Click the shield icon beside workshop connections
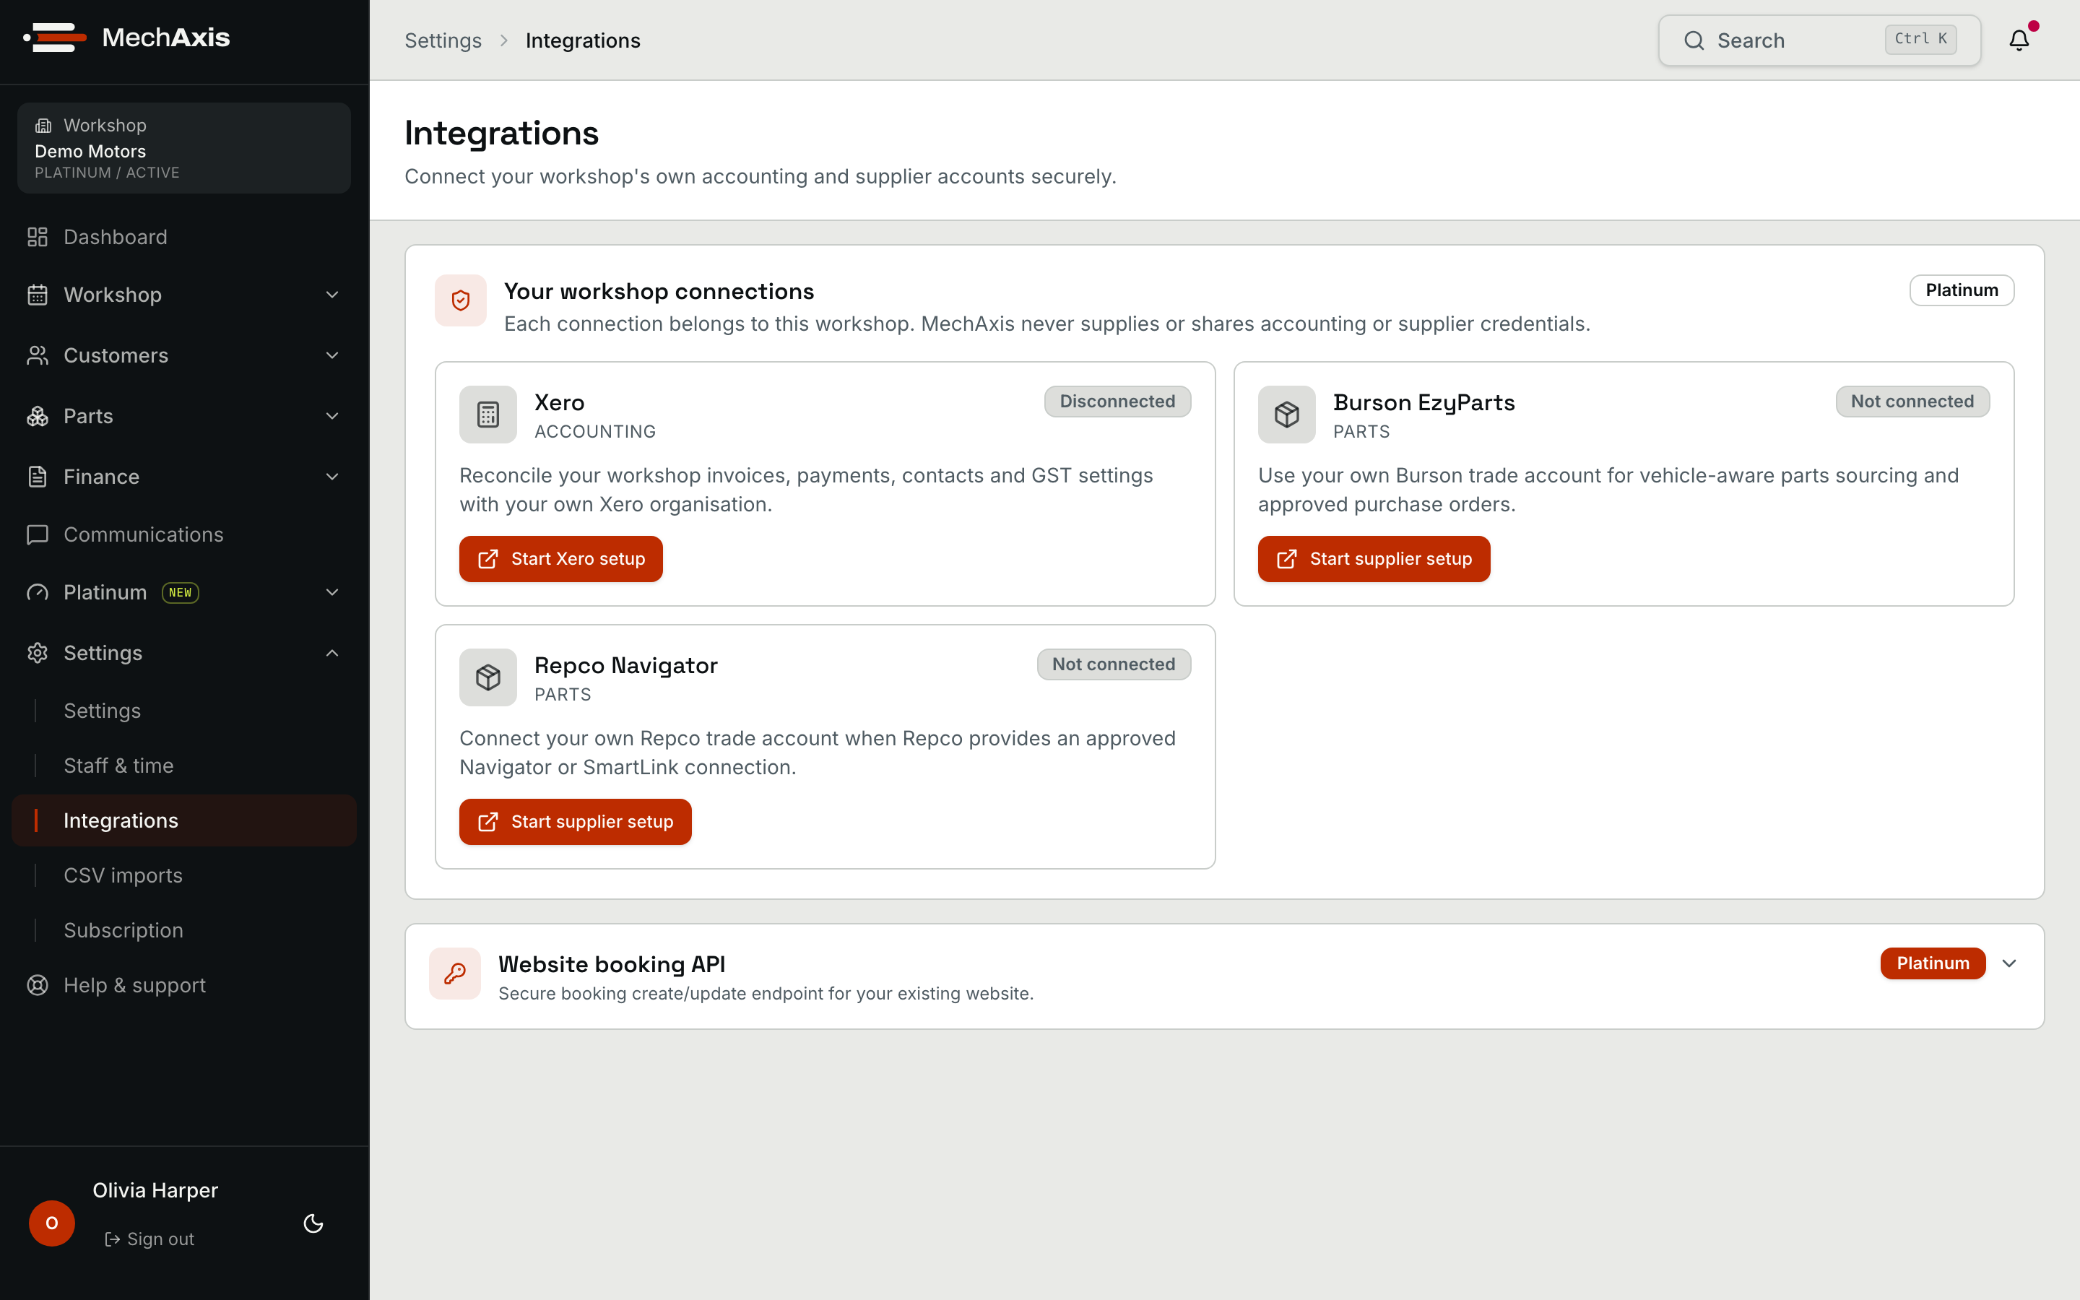Viewport: 2080px width, 1300px height. [x=461, y=300]
